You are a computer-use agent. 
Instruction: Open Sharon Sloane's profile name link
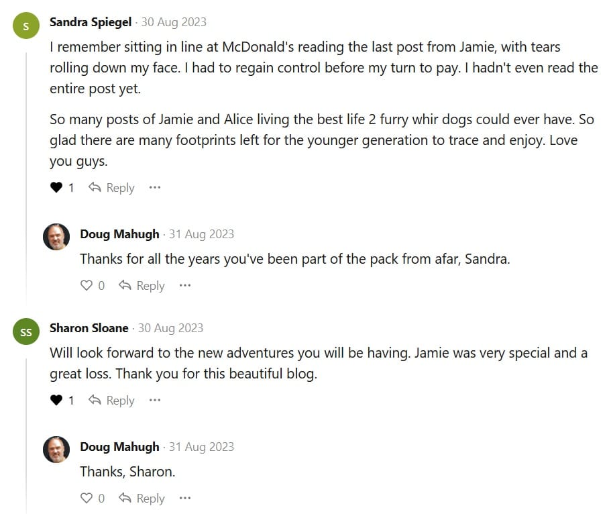[x=89, y=328]
